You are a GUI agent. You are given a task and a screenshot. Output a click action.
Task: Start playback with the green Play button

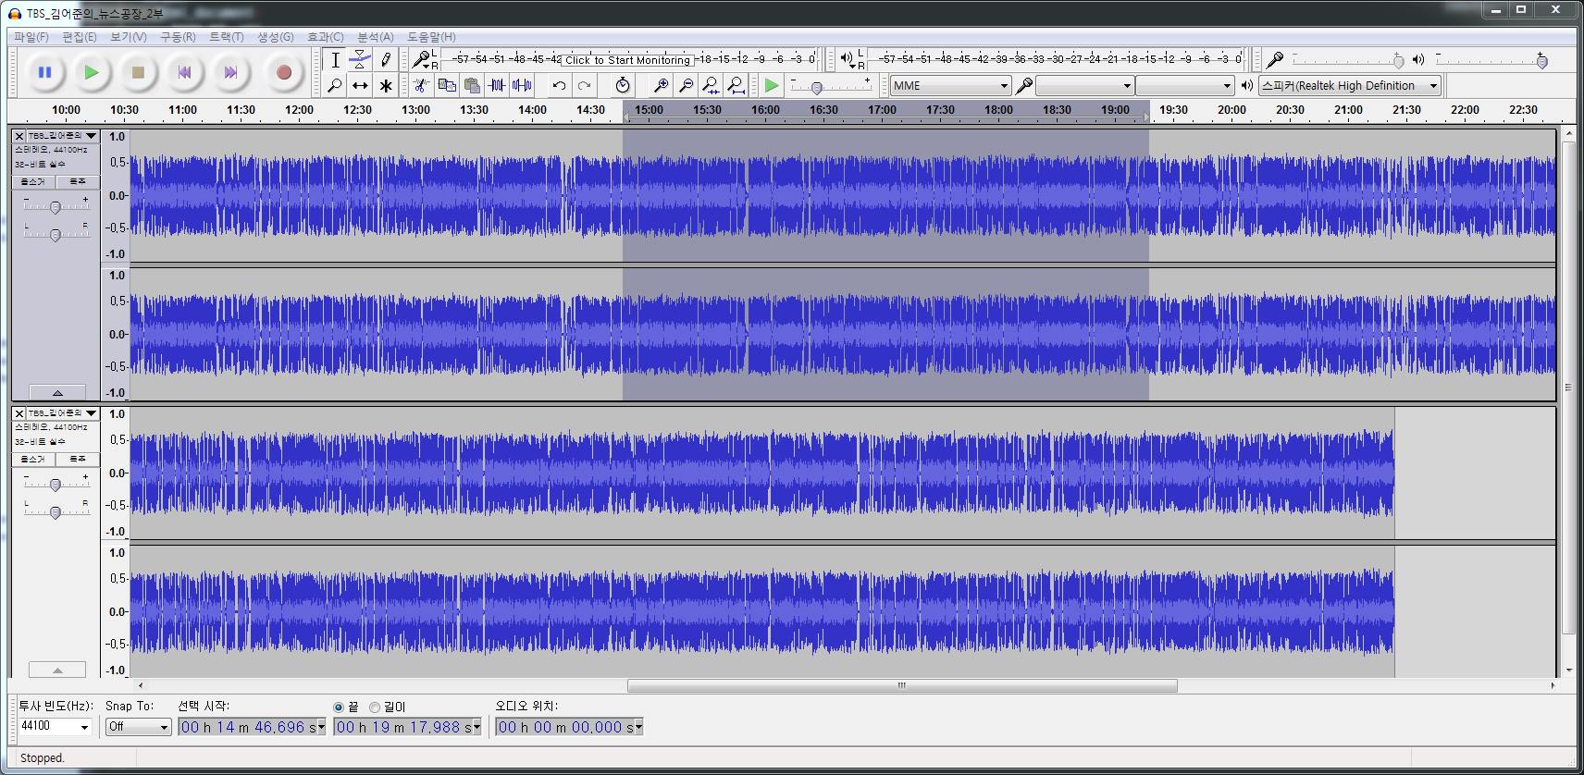pos(91,72)
